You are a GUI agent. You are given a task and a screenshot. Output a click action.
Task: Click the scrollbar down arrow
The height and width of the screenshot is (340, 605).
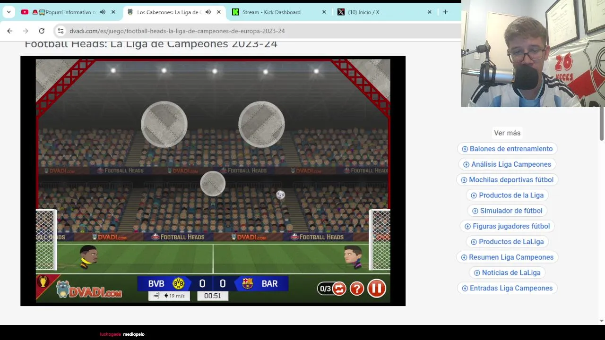(601, 321)
